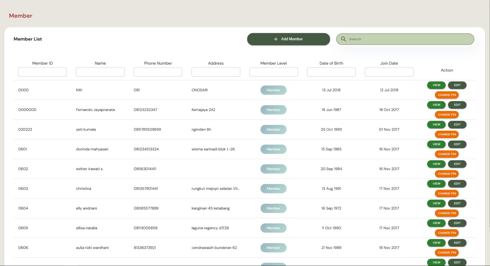This screenshot has height=266, width=490.
Task: Click address rungkut mejoyo selatan VII...
Action: point(216,189)
